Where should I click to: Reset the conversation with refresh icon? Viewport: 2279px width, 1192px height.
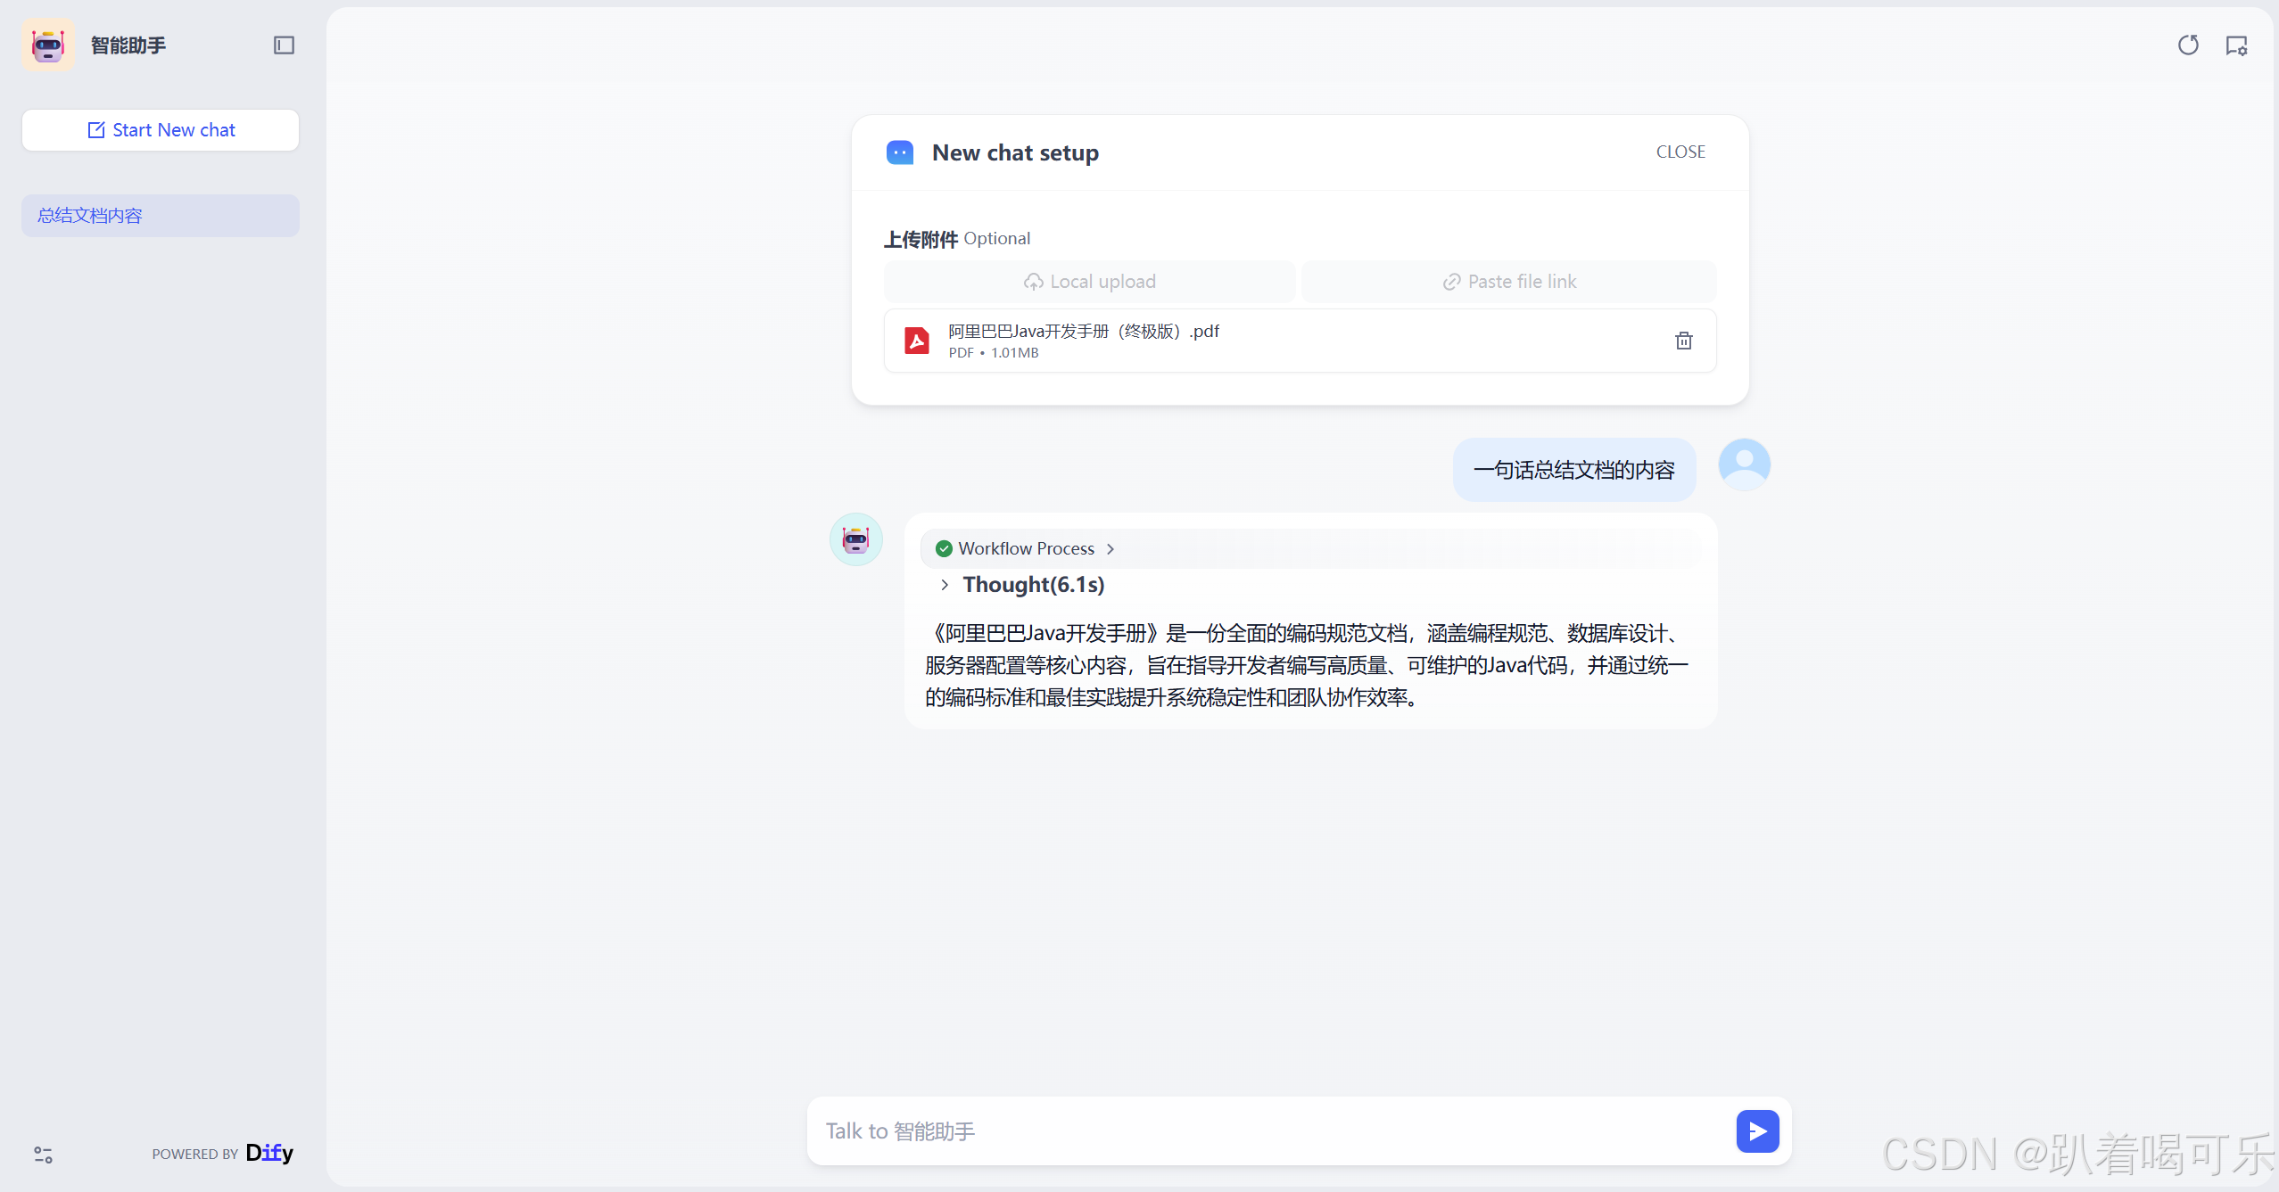(x=2188, y=45)
